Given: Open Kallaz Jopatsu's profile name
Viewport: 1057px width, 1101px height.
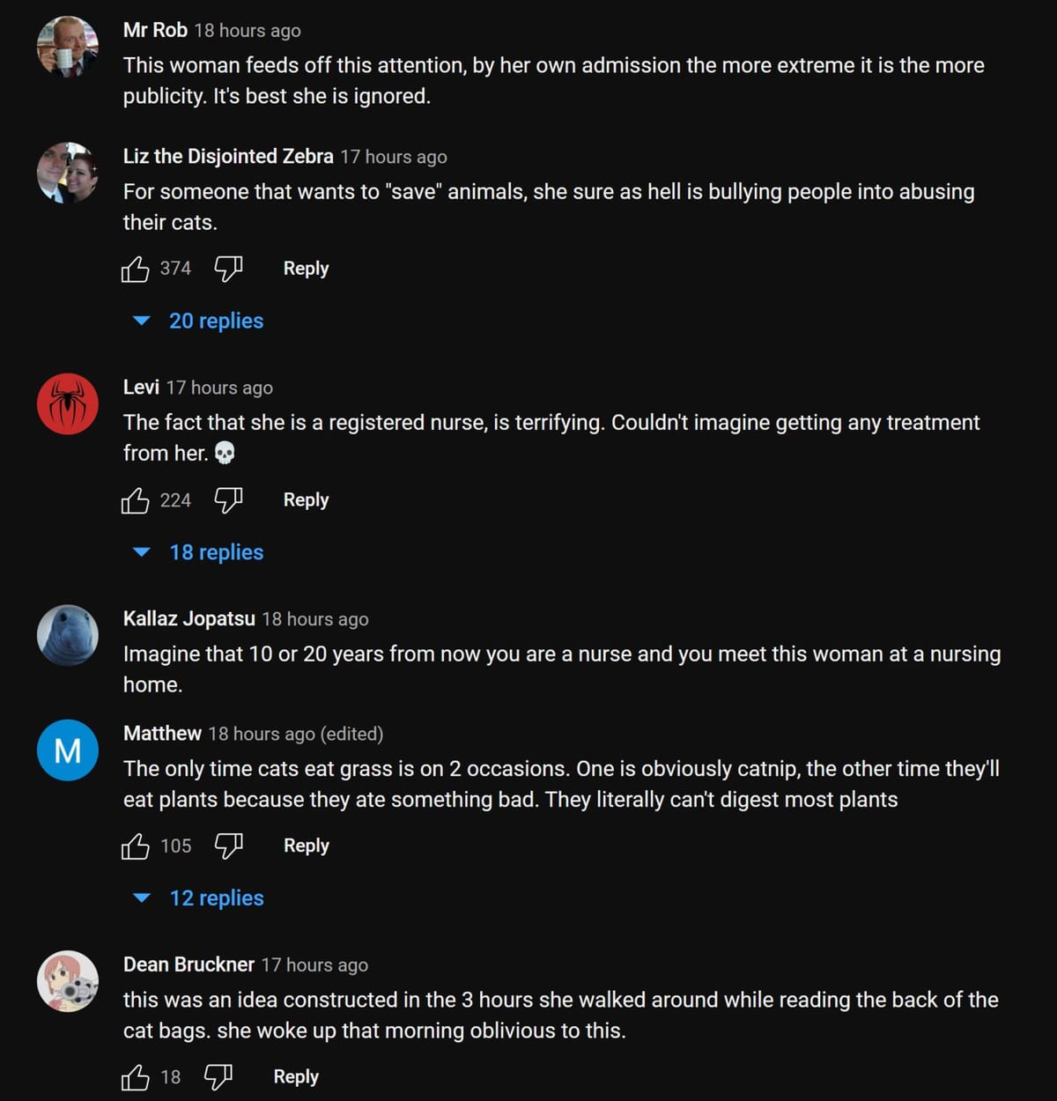Looking at the screenshot, I should tap(188, 618).
